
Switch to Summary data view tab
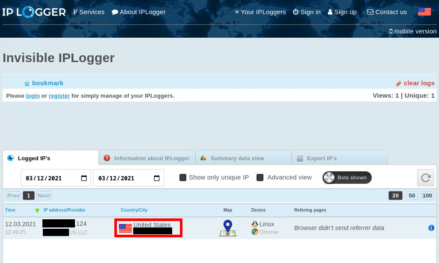pos(237,158)
